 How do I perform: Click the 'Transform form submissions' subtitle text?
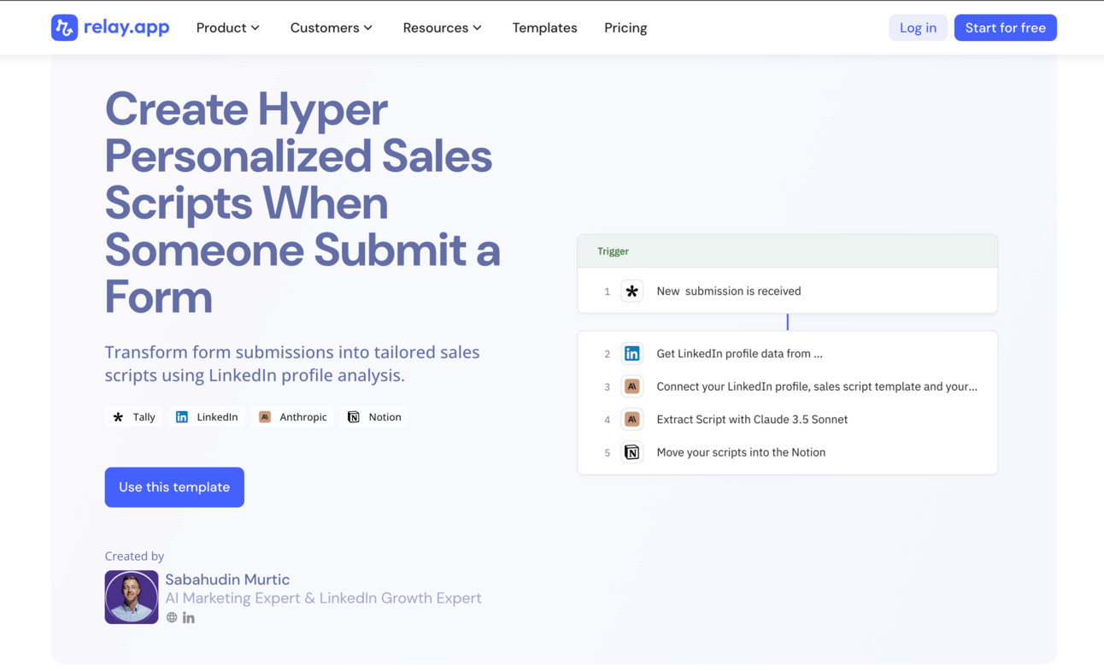292,363
